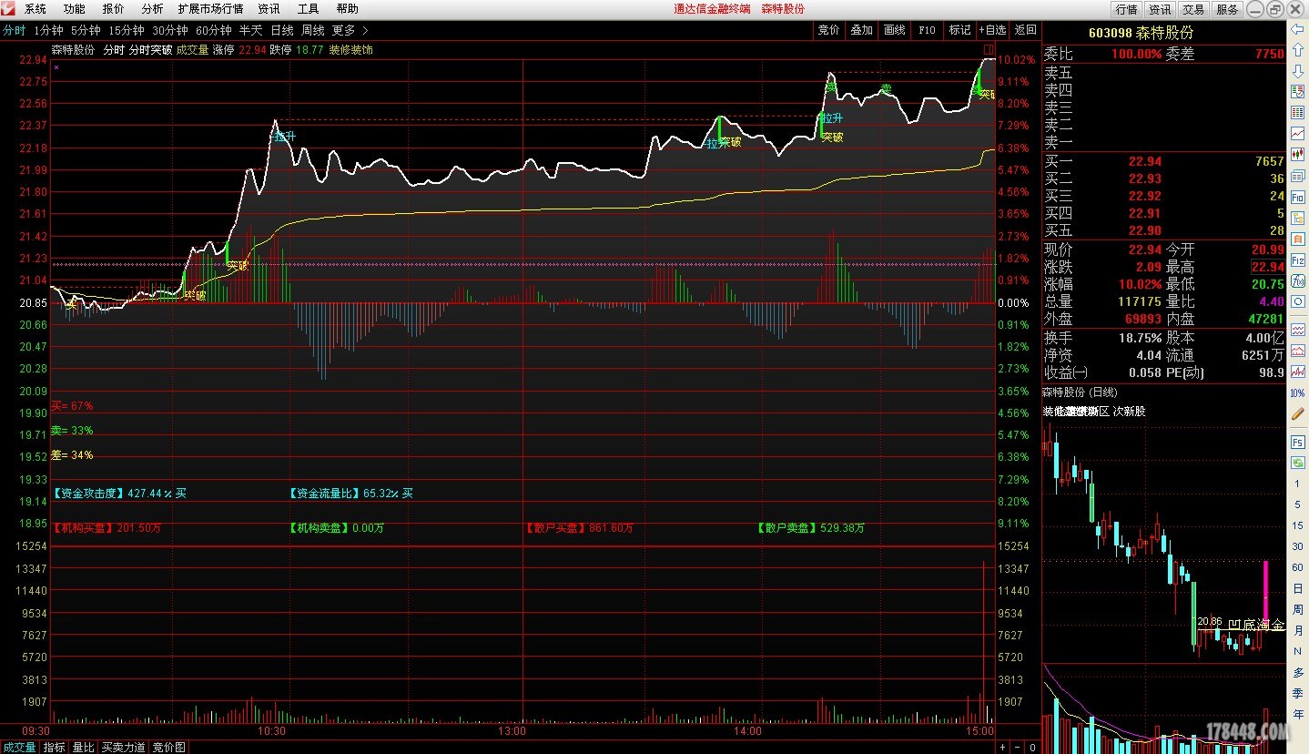Select the 买卖力道 bottom tab

pyautogui.click(x=123, y=747)
